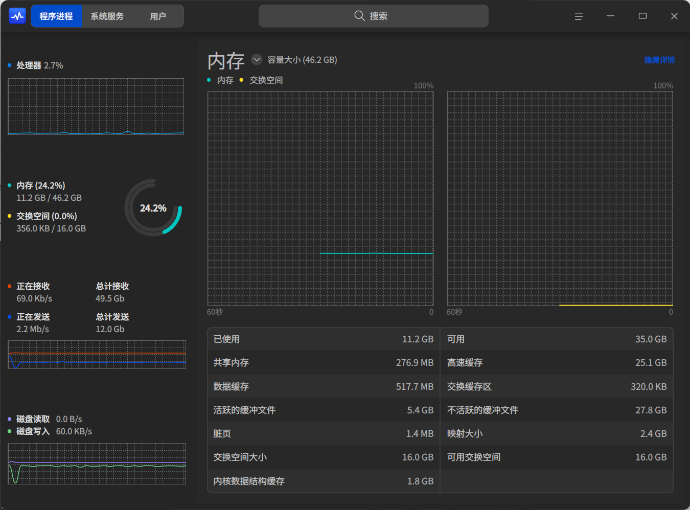Click the 内存 (24.2%) sidebar label
Image resolution: width=690 pixels, height=510 pixels.
tap(41, 186)
